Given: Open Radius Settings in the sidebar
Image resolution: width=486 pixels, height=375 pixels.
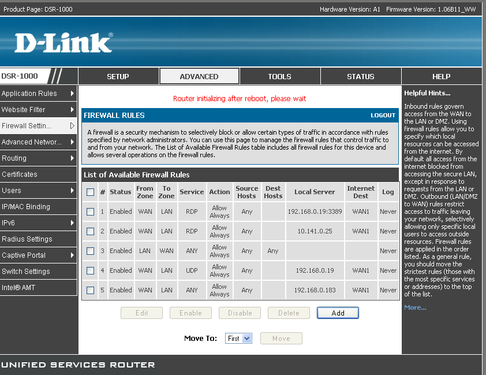Looking at the screenshot, I should coord(38,239).
